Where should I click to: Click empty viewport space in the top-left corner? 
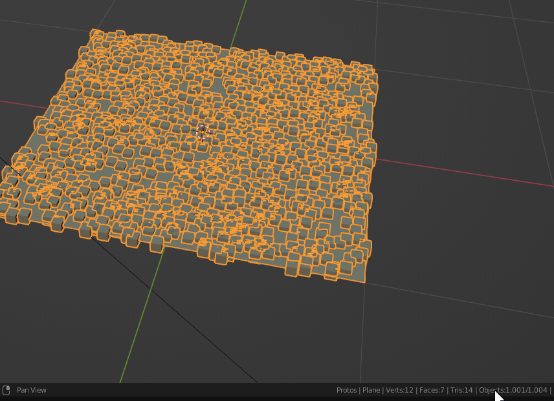26,19
